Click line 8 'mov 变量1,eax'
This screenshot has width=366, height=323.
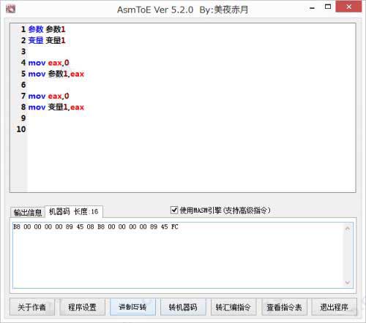pyautogui.click(x=56, y=107)
